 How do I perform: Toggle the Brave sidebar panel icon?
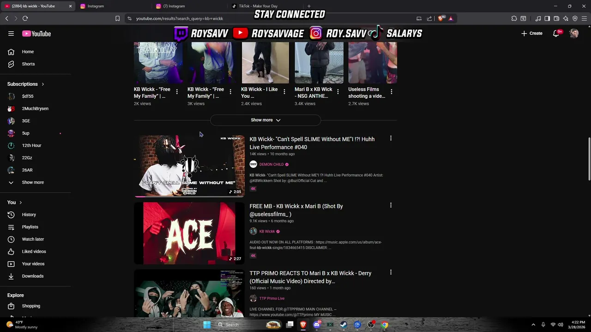[547, 18]
